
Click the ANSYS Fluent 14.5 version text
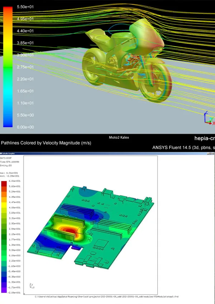183,148
